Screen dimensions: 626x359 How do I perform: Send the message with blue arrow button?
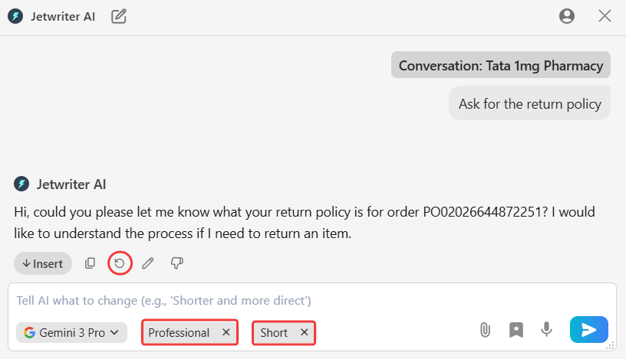click(588, 330)
